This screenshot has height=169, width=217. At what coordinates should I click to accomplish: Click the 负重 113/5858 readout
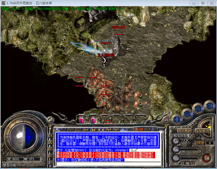pos(73,9)
